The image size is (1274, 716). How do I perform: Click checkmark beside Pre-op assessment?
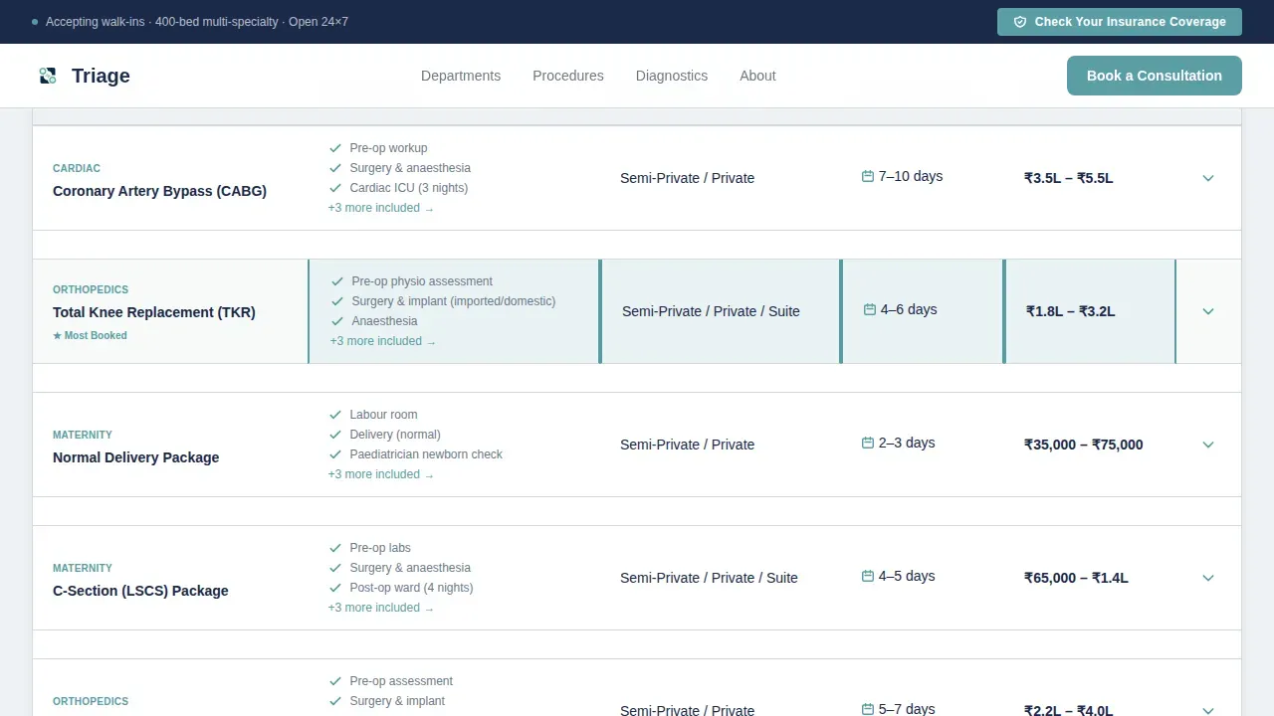(335, 681)
